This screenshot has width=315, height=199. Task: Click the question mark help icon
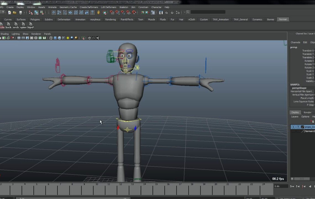tap(92, 12)
